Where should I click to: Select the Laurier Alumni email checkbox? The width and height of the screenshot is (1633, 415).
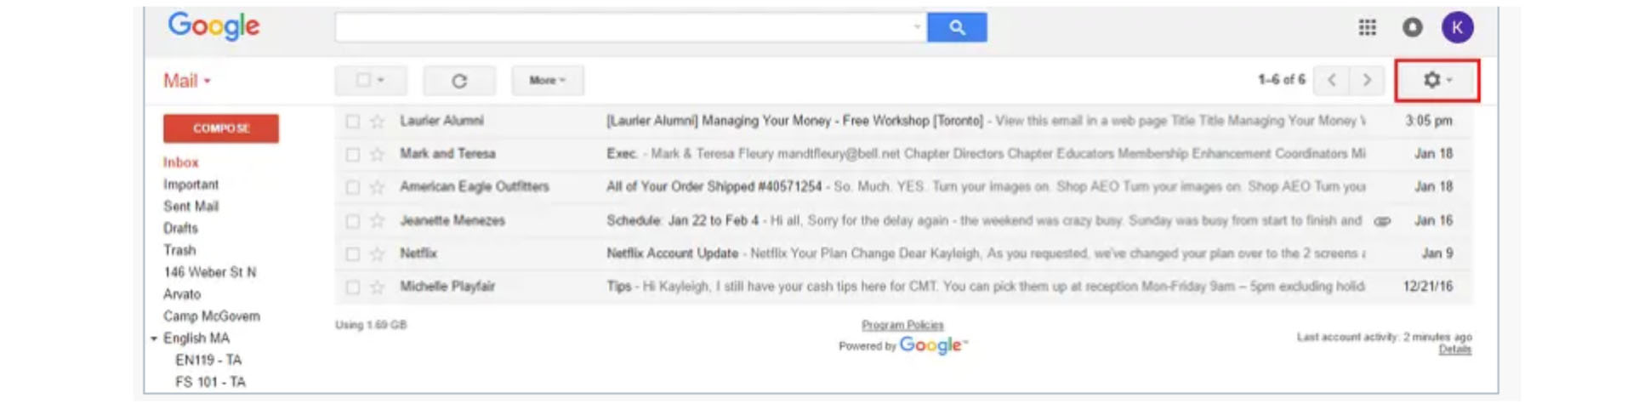352,122
